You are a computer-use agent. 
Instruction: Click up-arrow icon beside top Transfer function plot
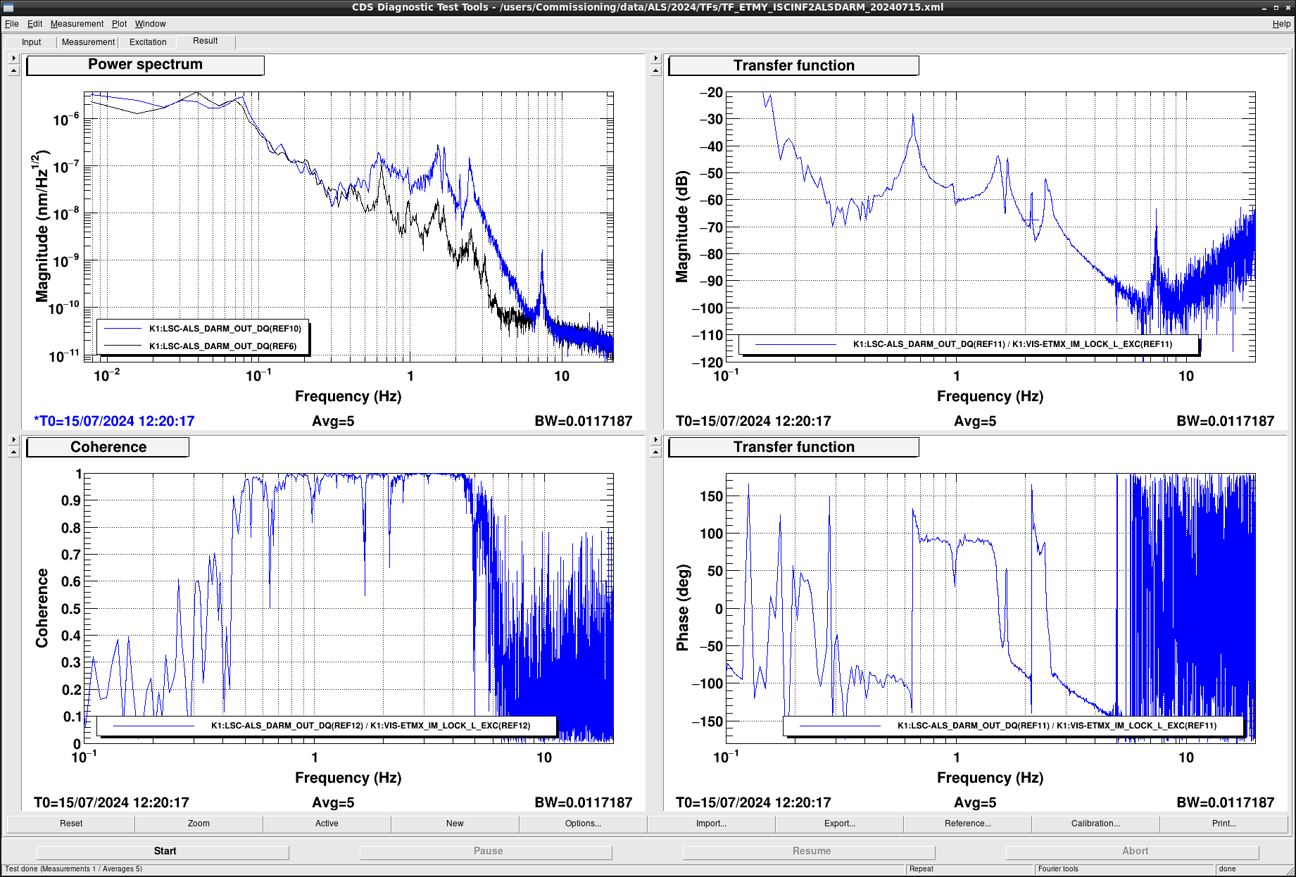click(655, 71)
